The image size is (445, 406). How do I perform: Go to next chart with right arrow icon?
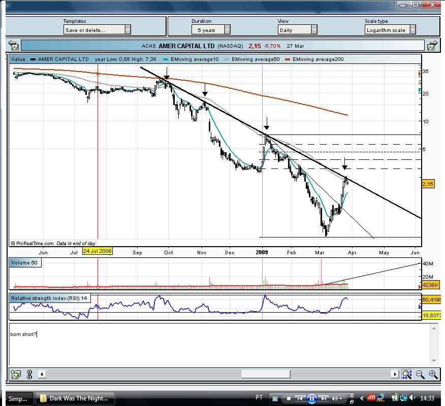coord(432,45)
